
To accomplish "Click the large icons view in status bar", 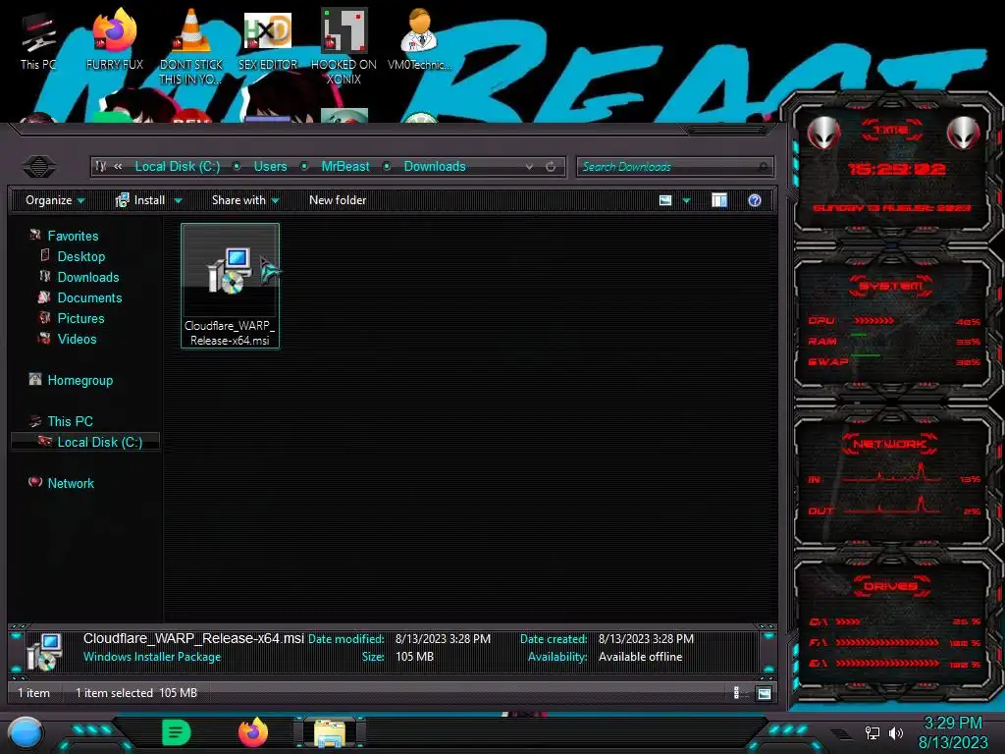I will (x=764, y=693).
